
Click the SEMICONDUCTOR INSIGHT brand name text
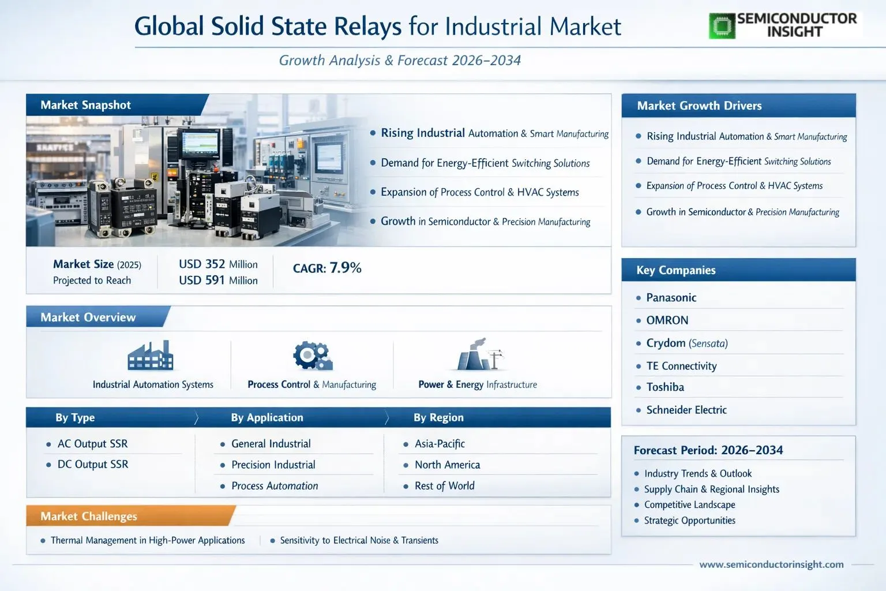click(x=796, y=25)
